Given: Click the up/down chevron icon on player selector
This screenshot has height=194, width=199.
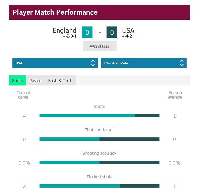Looking at the screenshot, I should 182,63.
